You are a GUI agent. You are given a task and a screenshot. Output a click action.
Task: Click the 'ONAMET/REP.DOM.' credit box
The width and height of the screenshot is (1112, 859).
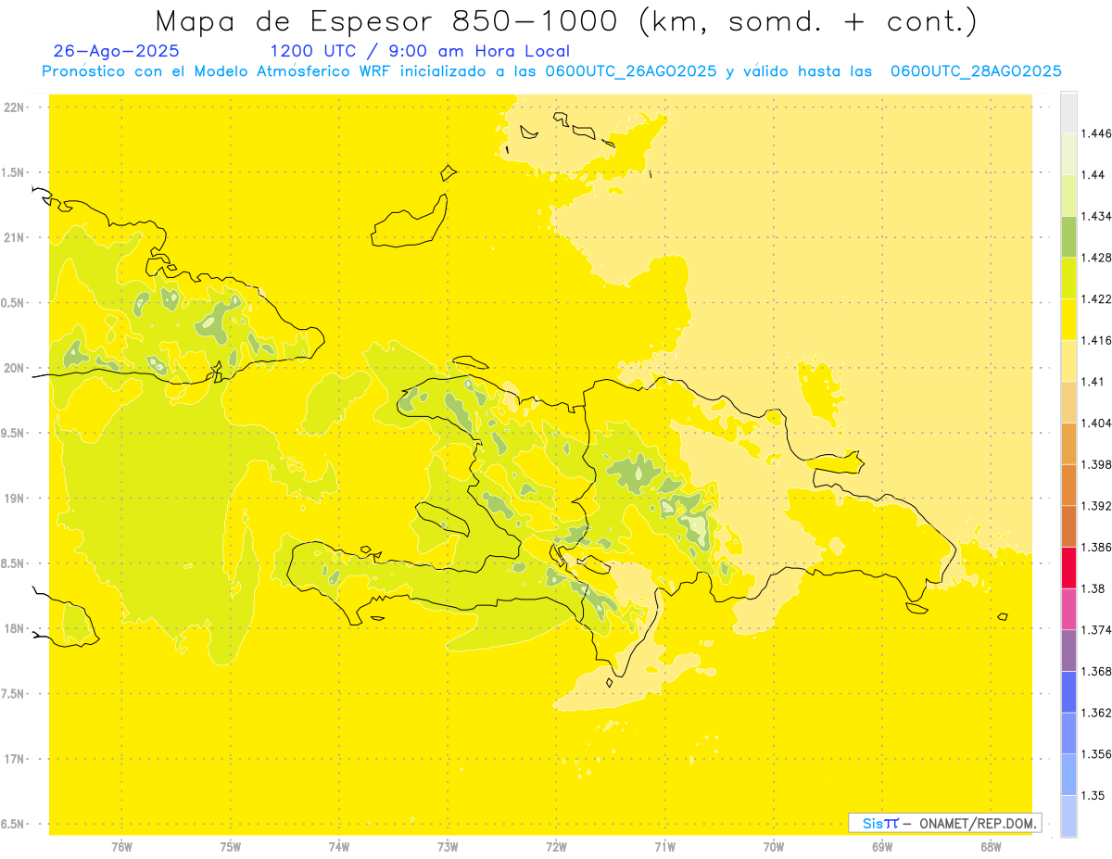click(945, 823)
